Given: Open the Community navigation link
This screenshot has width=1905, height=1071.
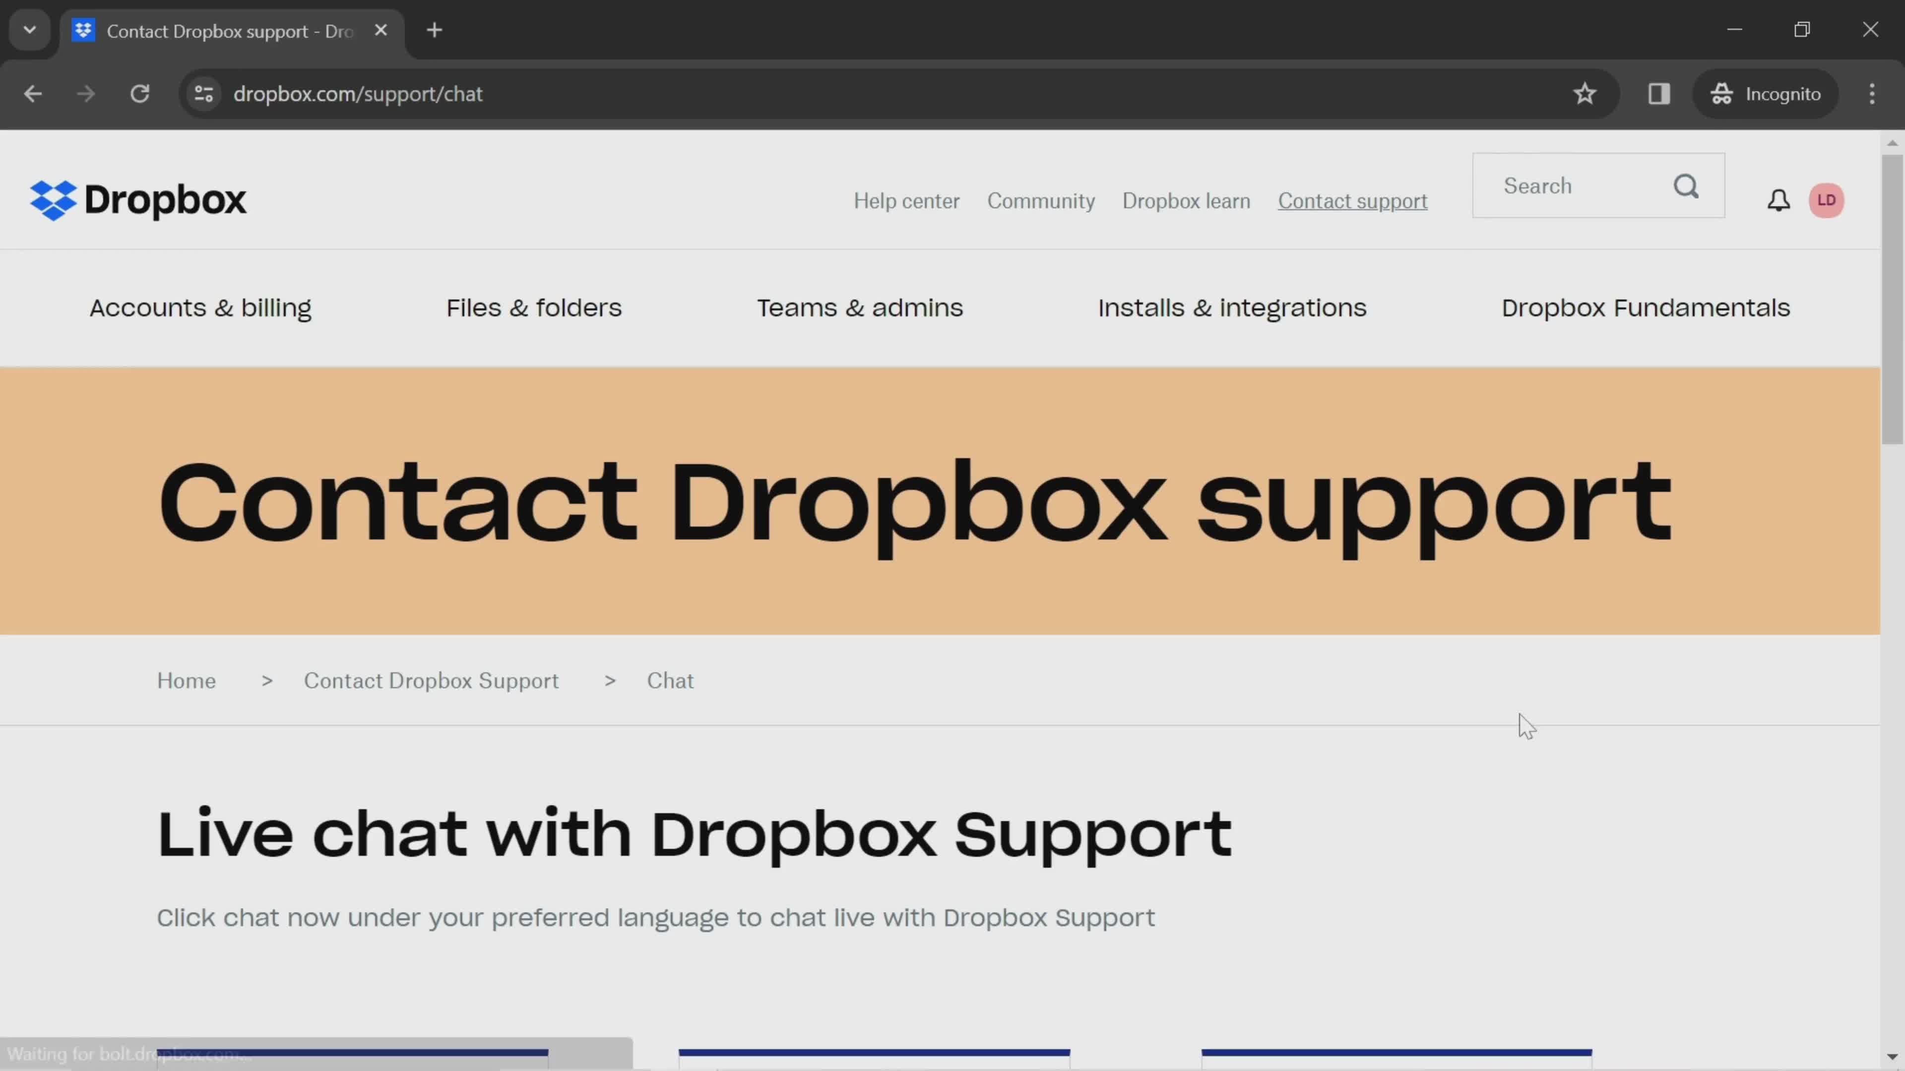Looking at the screenshot, I should coord(1041,200).
